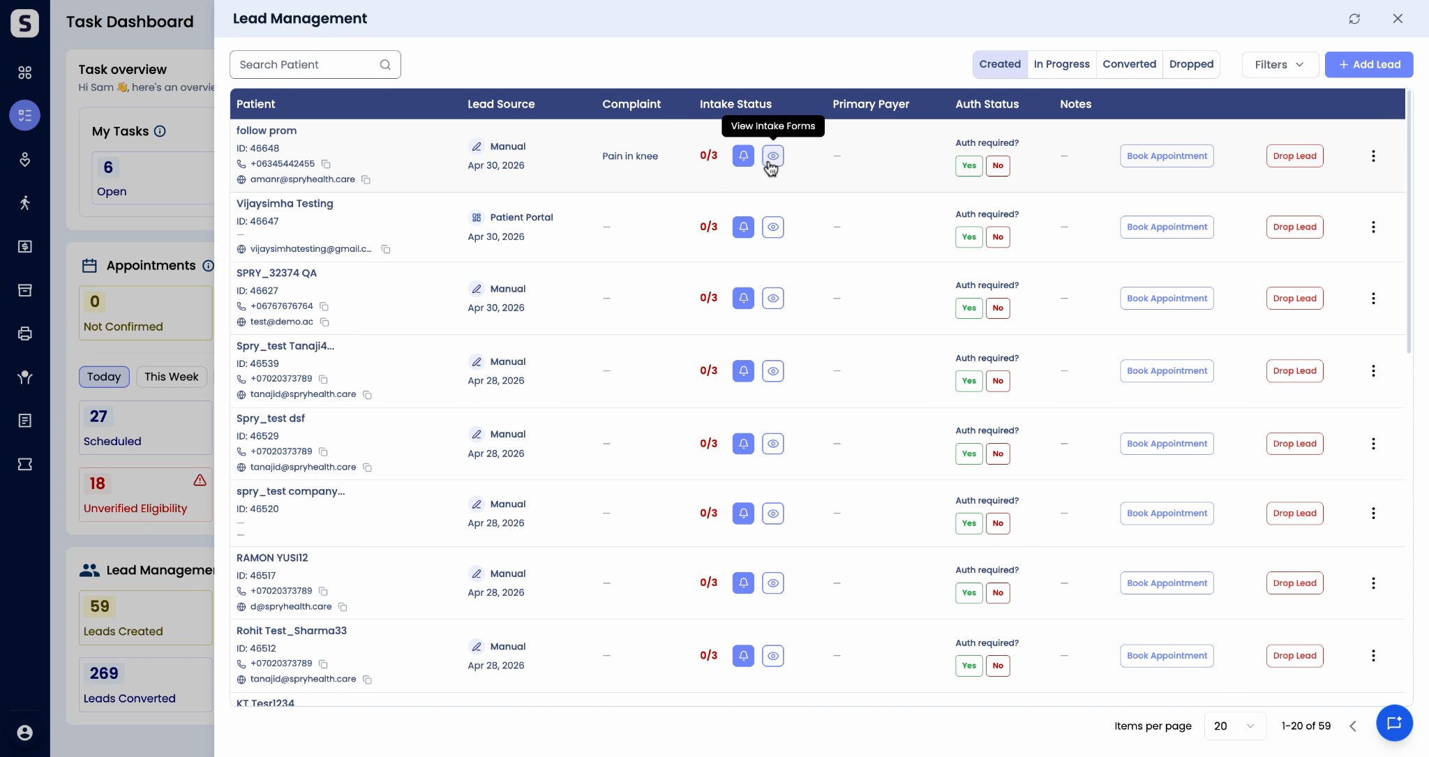This screenshot has width=1429, height=757.
Task: Click bell reminder icon for SPRY_32374 QA
Action: point(743,298)
